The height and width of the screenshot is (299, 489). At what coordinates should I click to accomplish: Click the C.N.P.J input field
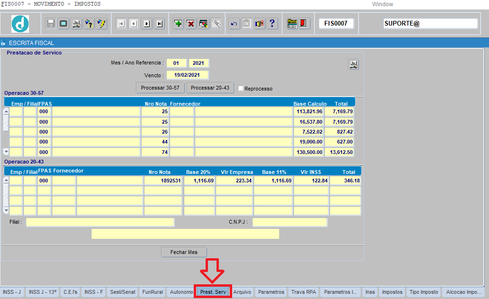290,222
